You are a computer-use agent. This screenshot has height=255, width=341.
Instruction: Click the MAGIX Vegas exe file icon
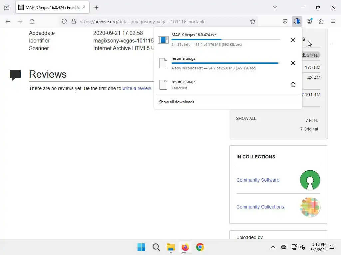pos(163,40)
